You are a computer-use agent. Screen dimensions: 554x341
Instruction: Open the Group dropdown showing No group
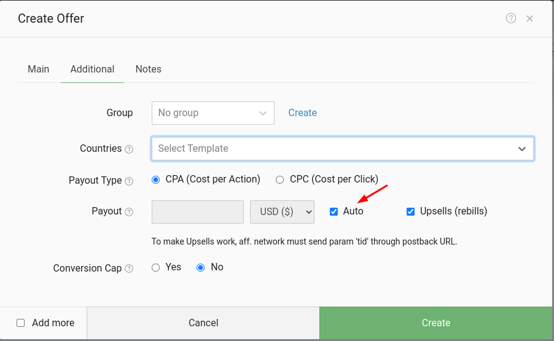pyautogui.click(x=213, y=113)
